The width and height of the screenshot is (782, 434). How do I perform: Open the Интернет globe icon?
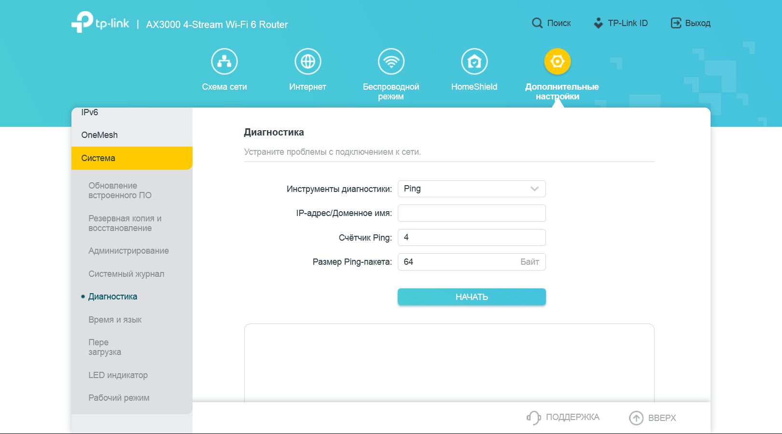tap(308, 62)
